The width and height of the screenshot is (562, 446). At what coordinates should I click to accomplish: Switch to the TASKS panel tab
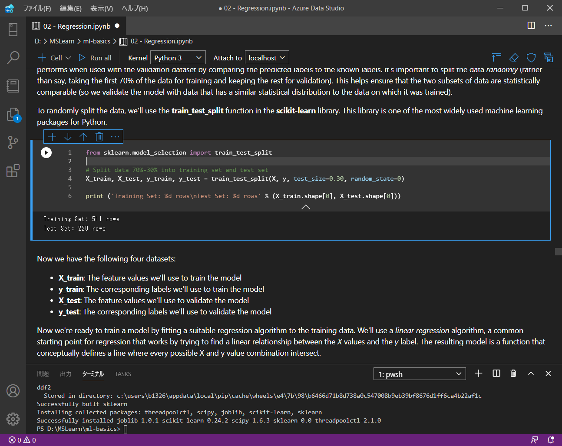coord(123,374)
